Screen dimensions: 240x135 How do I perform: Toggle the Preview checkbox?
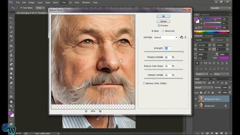coord(159,25)
